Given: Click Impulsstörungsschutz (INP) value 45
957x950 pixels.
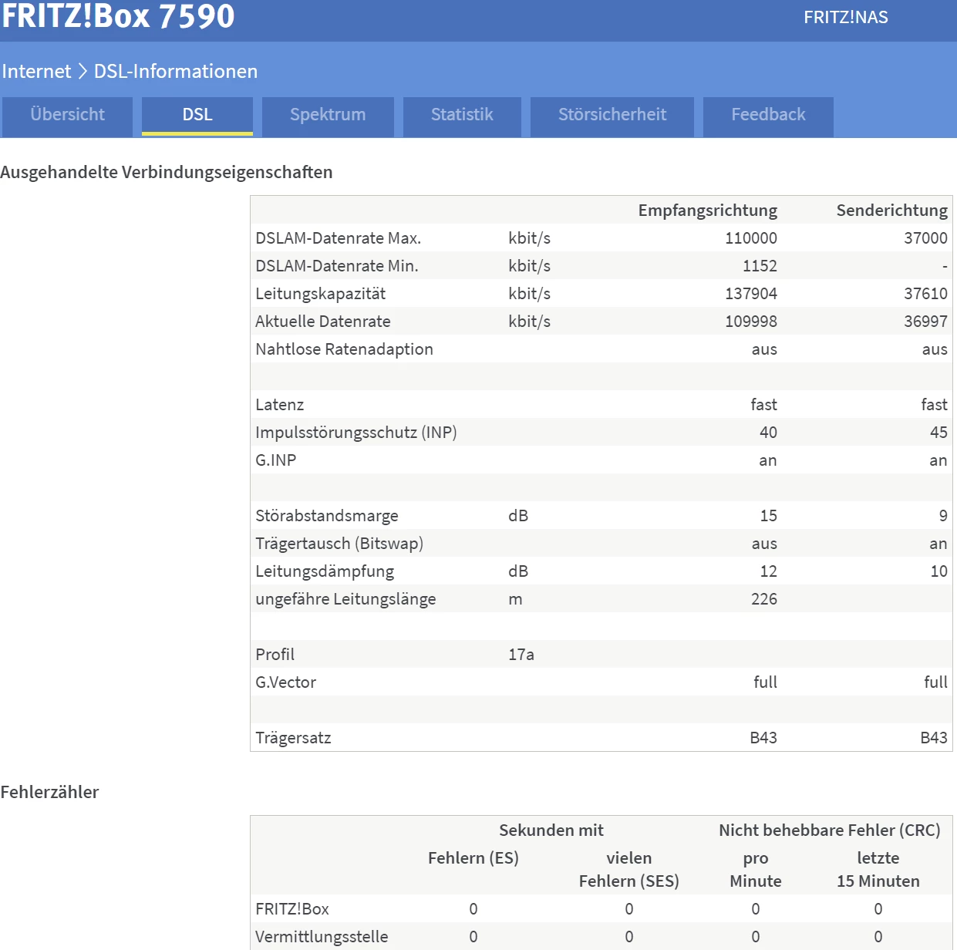Looking at the screenshot, I should click(938, 433).
